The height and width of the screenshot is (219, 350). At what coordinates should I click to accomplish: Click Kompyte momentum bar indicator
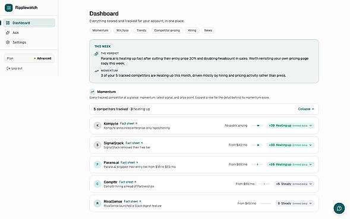[257, 126]
